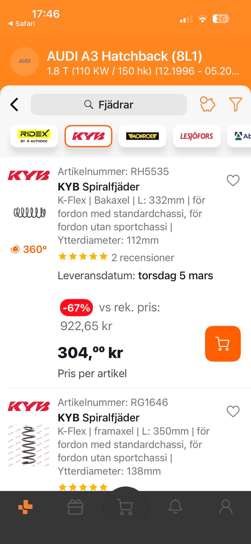Tap the Fjädrar search field

pyautogui.click(x=109, y=105)
